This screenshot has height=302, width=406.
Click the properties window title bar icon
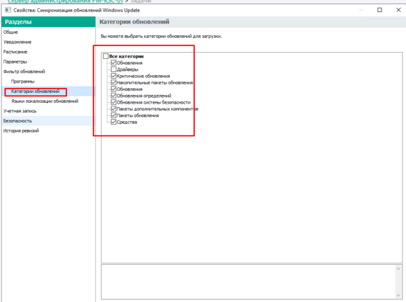click(7, 10)
